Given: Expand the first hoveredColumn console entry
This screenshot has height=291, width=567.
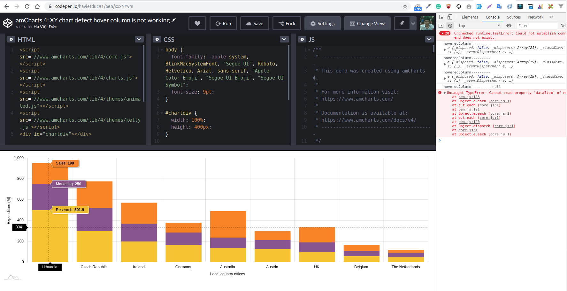Looking at the screenshot, I should pos(445,50).
